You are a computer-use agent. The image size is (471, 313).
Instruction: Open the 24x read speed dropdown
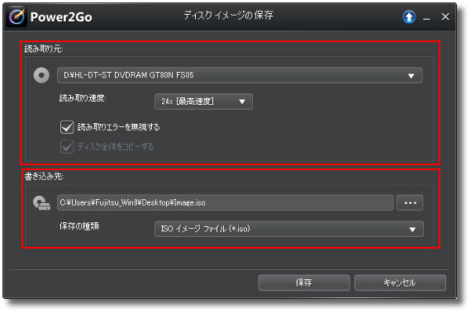(203, 102)
